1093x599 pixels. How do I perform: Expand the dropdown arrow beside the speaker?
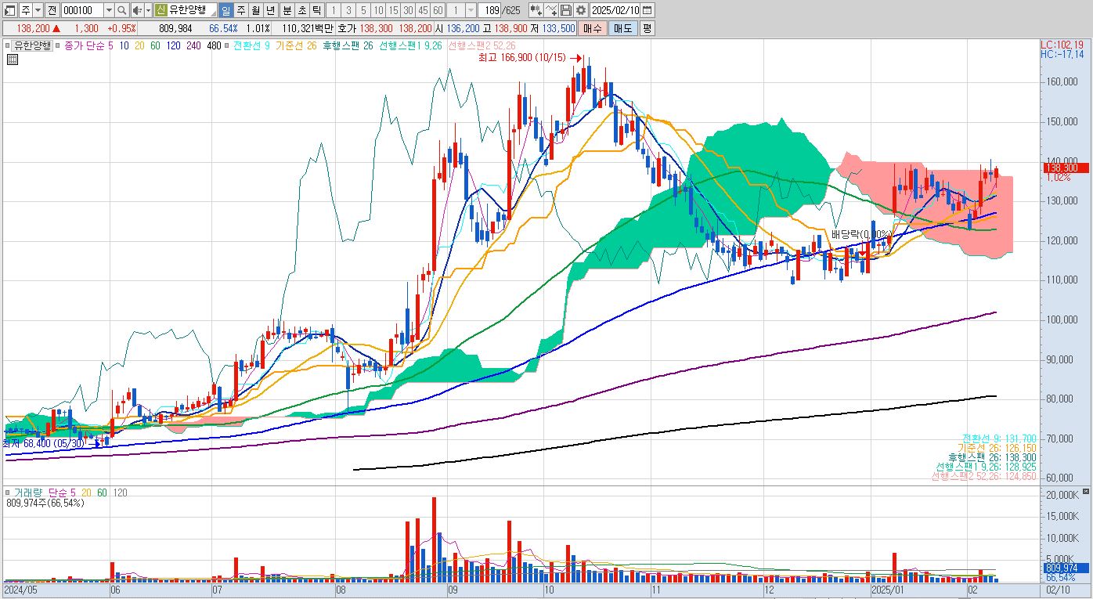pyautogui.click(x=148, y=10)
